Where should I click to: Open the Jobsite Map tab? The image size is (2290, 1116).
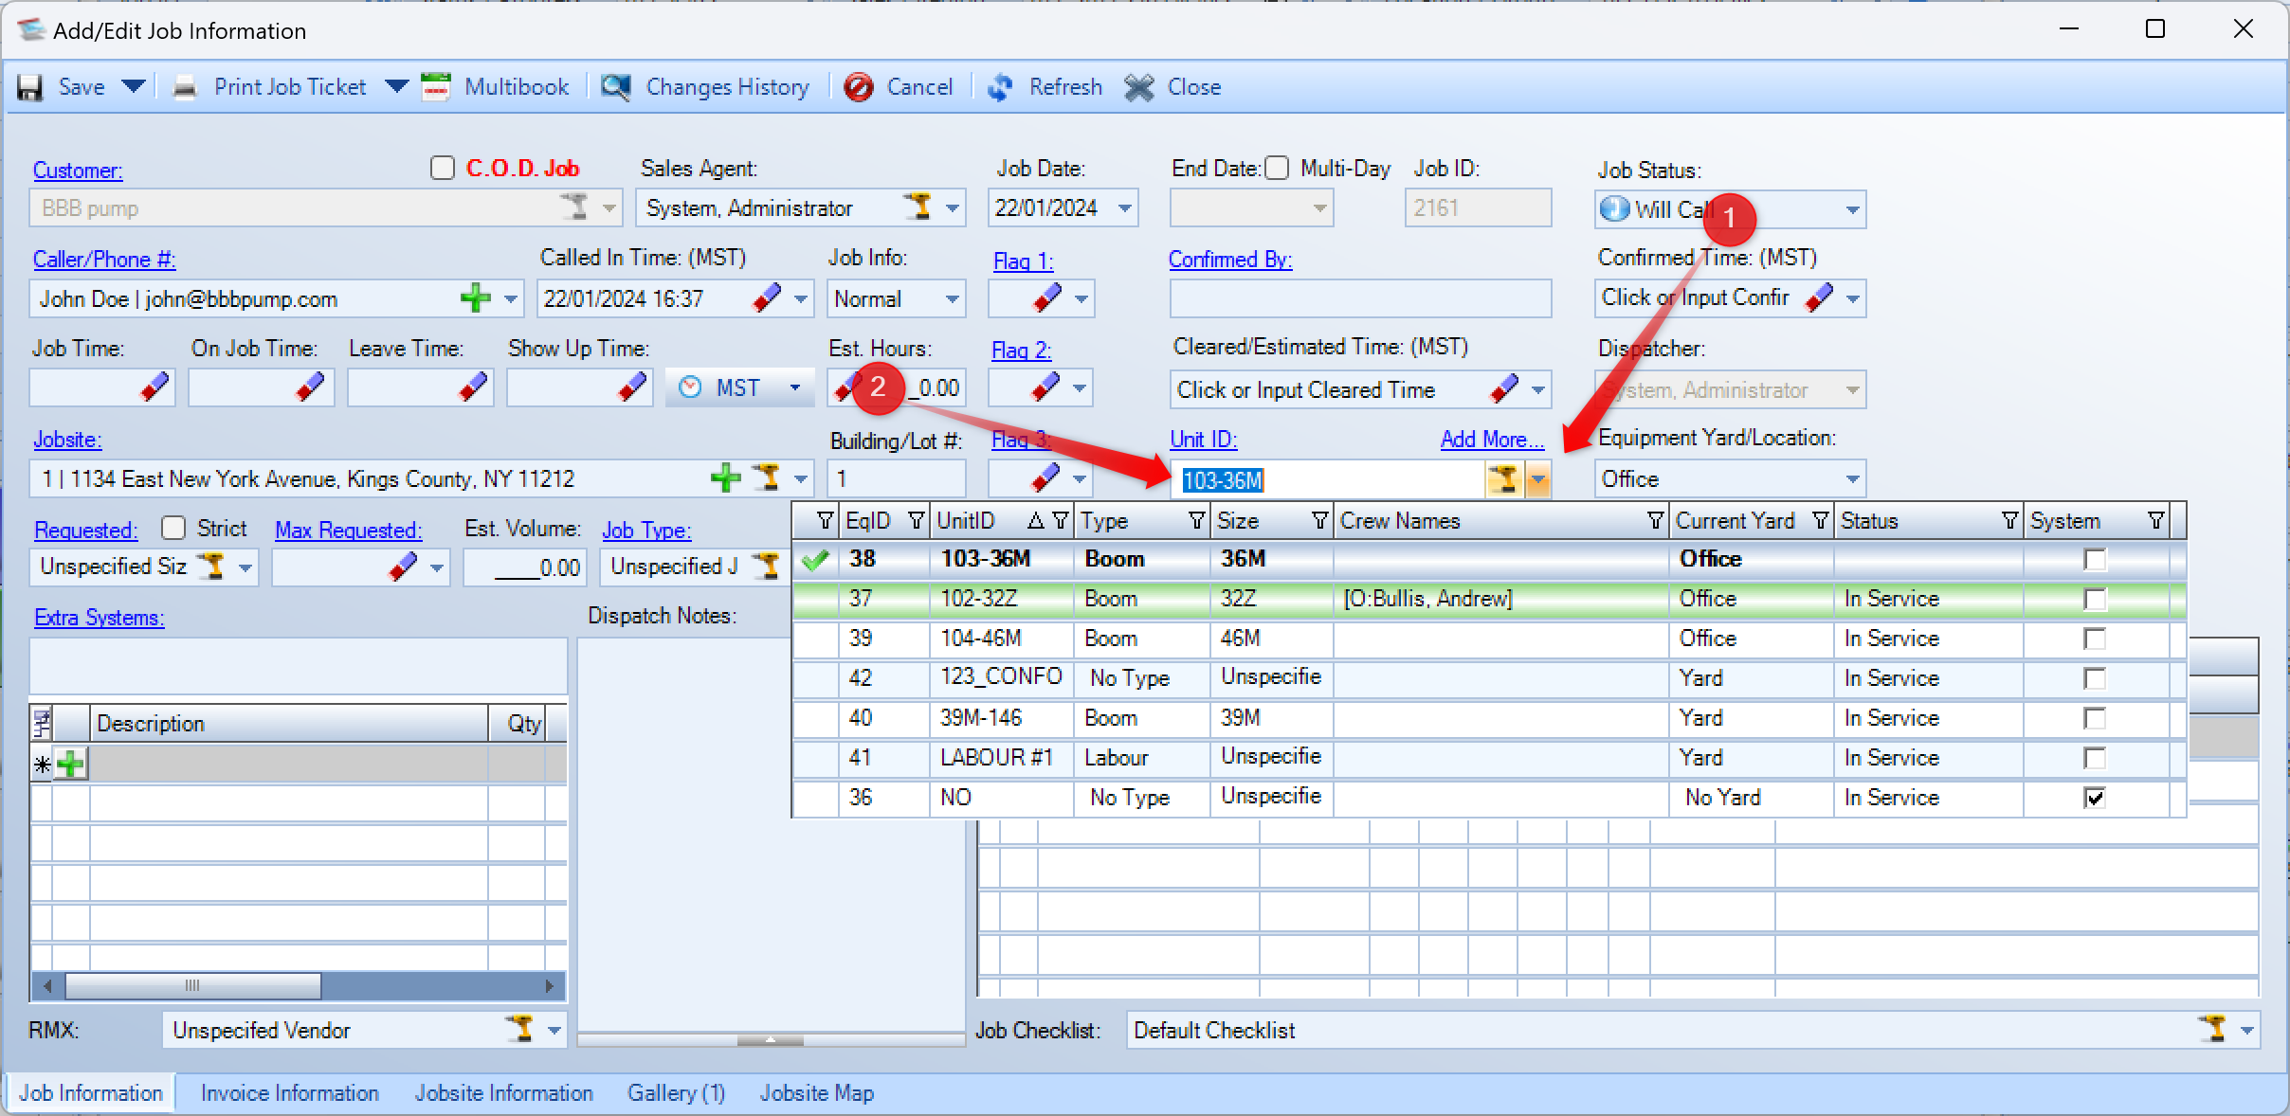(x=816, y=1093)
